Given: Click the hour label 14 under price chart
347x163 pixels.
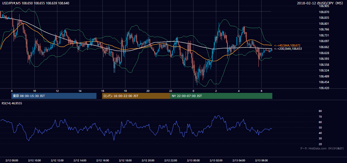Looking at the screenshot, I should coord(80,91).
